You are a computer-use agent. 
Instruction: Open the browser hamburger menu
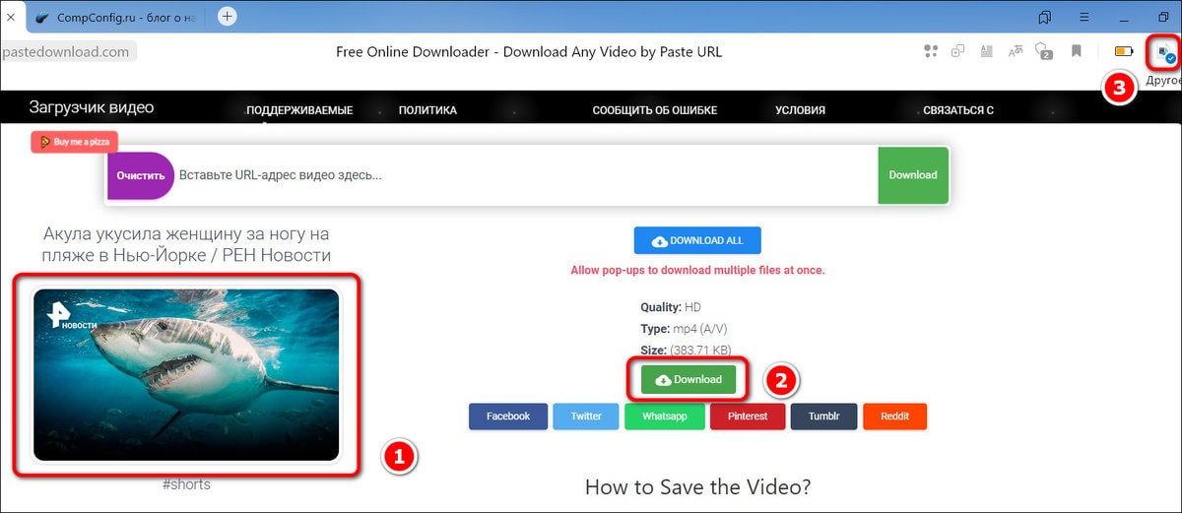pos(1083,17)
